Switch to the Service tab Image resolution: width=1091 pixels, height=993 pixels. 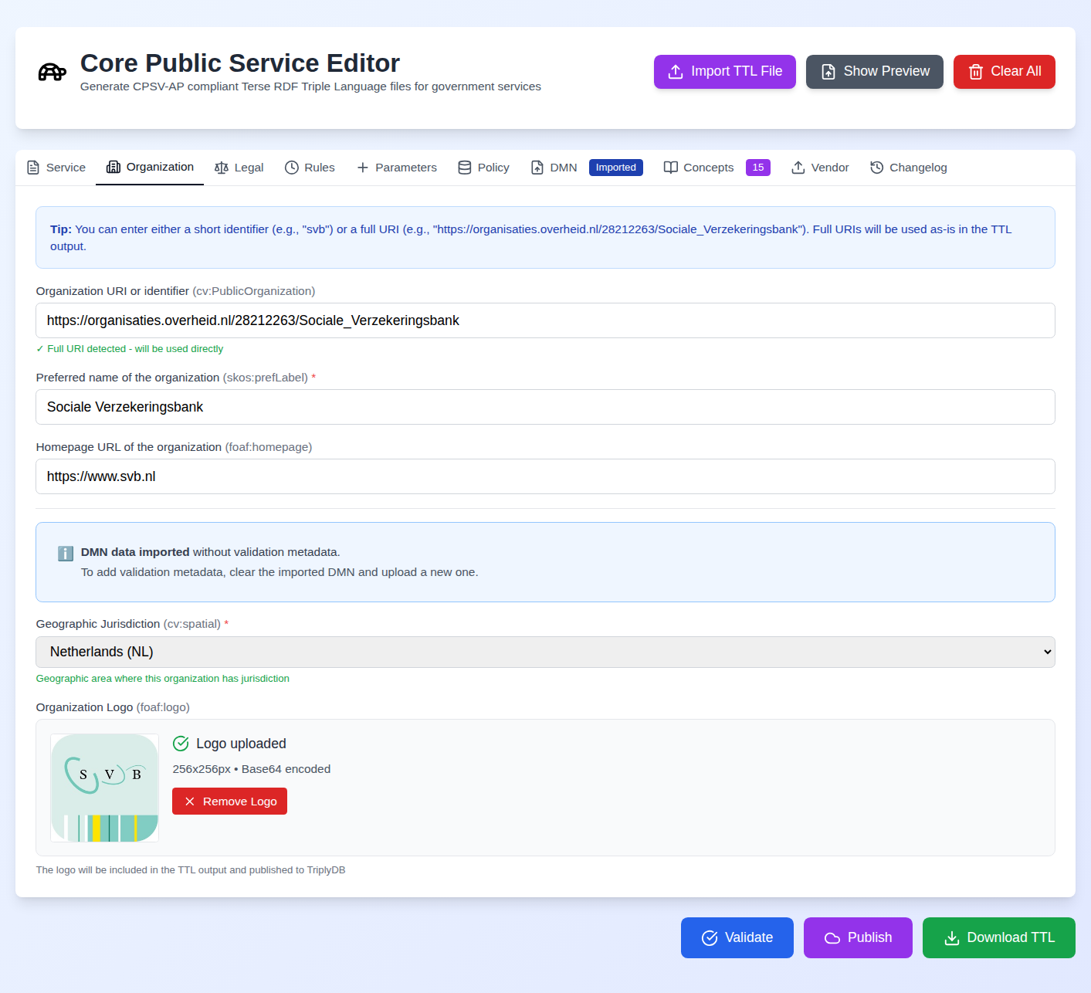coord(56,168)
